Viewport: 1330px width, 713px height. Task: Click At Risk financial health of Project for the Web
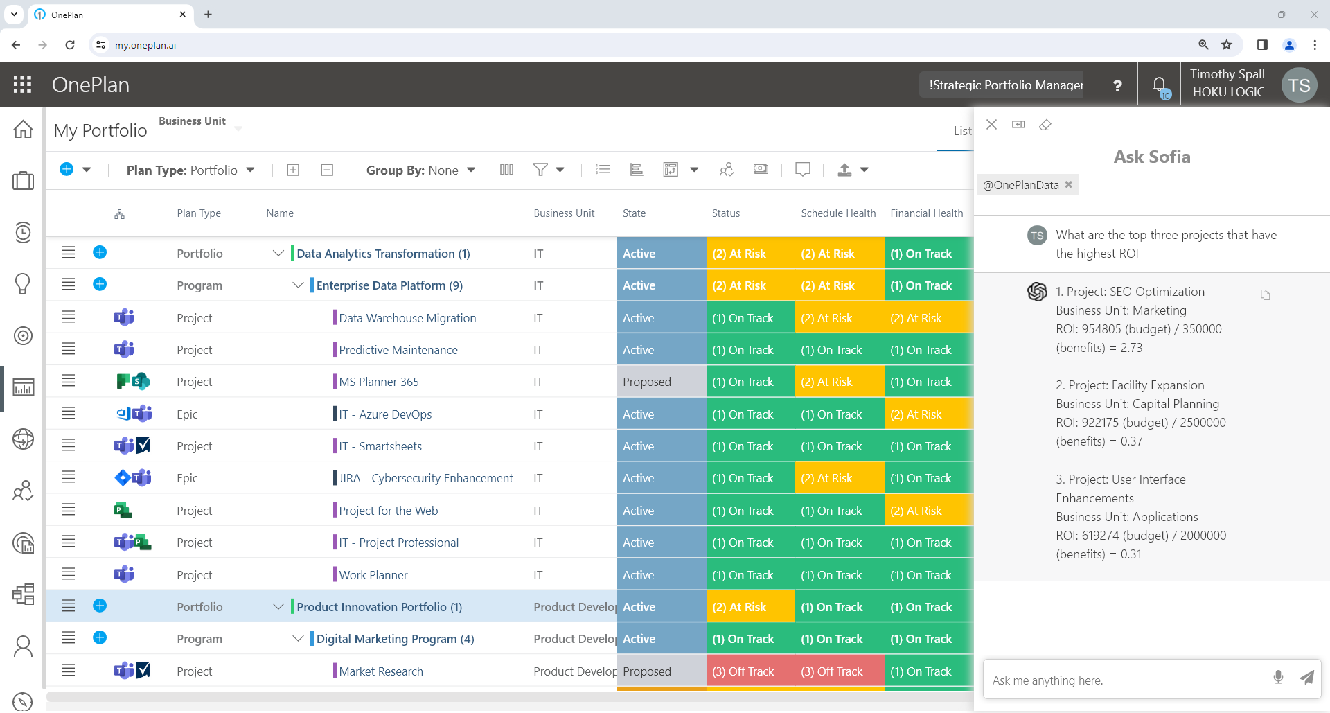(929, 511)
